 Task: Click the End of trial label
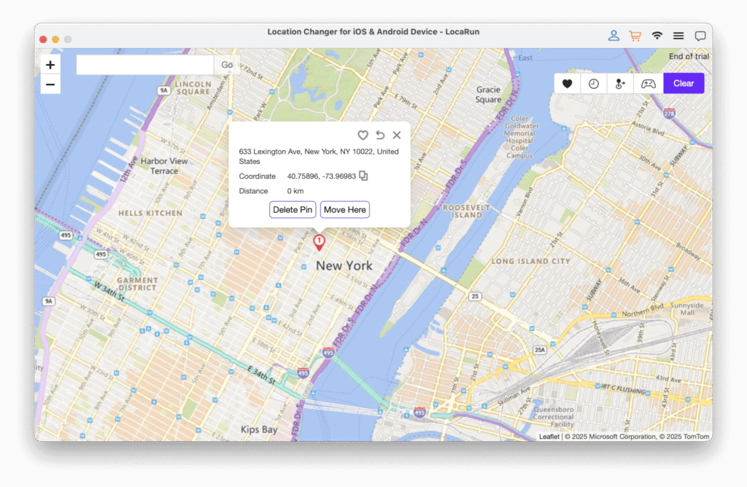[689, 56]
